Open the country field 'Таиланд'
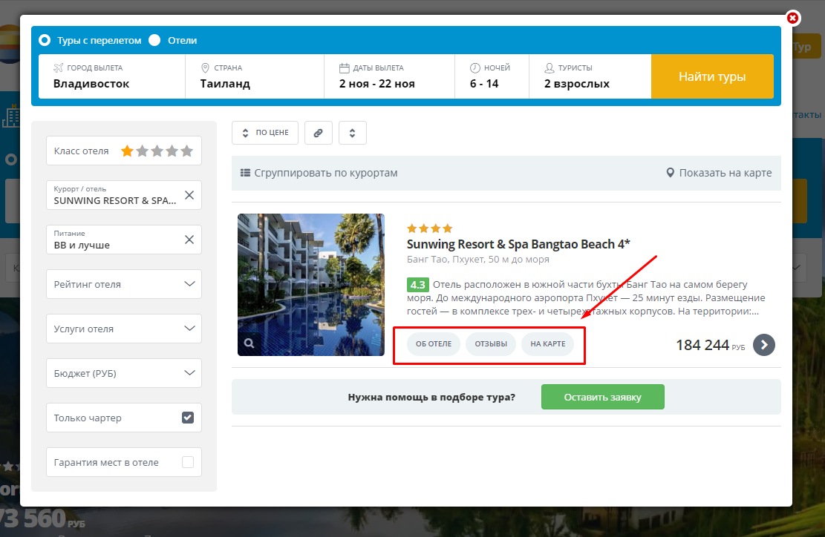 (x=255, y=76)
